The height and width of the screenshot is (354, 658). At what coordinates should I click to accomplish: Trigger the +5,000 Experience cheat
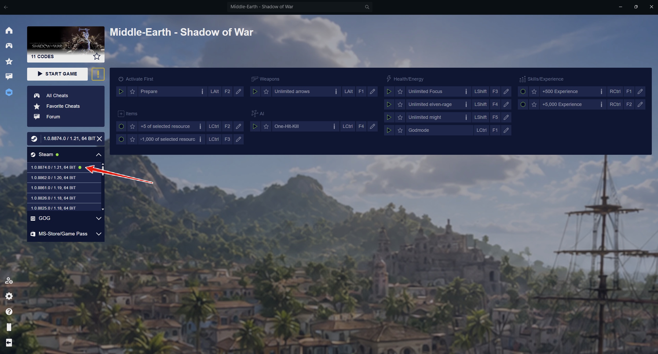523,104
